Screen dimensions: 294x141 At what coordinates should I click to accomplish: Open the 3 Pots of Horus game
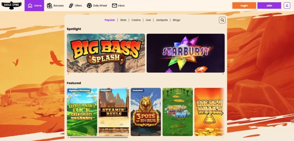click(146, 112)
